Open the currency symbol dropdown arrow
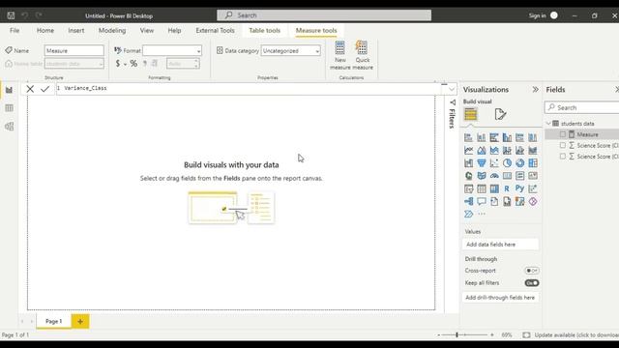This screenshot has width=619, height=348. [x=125, y=64]
